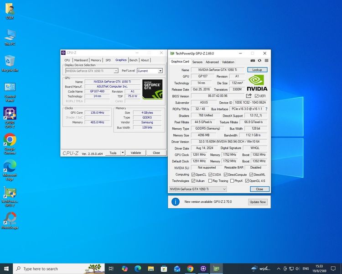Select the CPUID CPU-Z desktop shortcut

point(10,117)
